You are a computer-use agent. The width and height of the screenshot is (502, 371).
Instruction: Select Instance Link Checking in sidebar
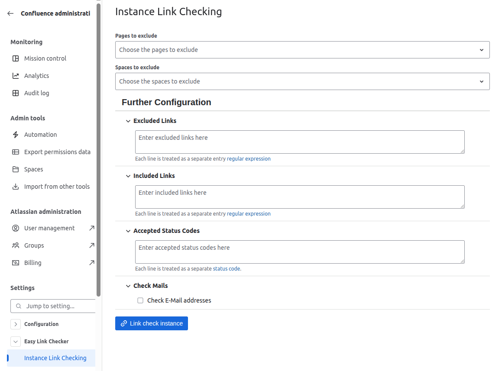pyautogui.click(x=55, y=358)
